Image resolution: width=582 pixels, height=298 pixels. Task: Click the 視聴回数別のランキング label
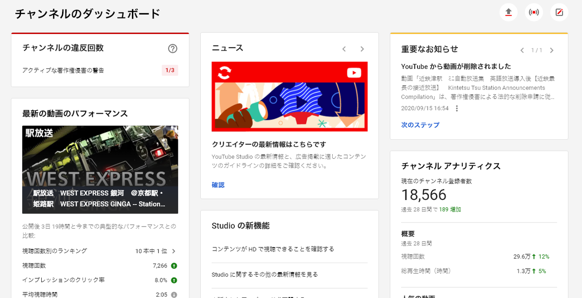coord(55,251)
